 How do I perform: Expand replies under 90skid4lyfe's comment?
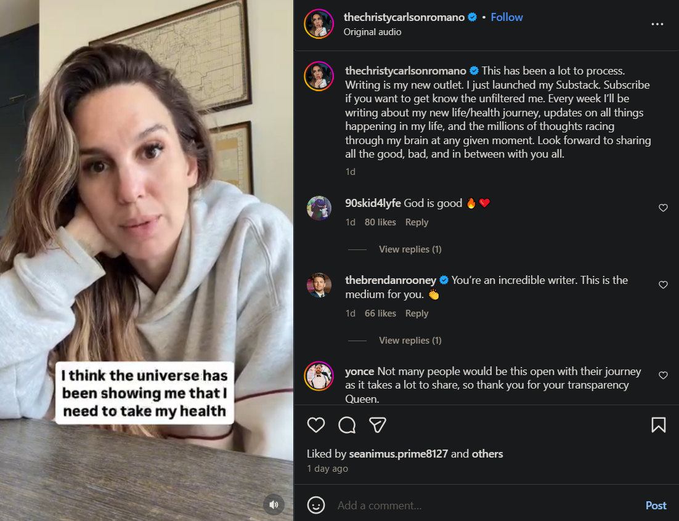pyautogui.click(x=410, y=249)
